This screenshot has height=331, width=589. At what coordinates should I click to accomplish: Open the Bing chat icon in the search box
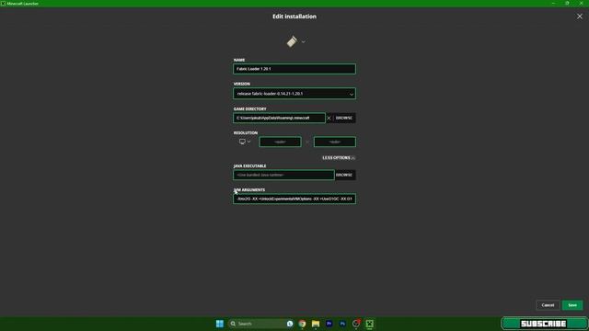(290, 324)
